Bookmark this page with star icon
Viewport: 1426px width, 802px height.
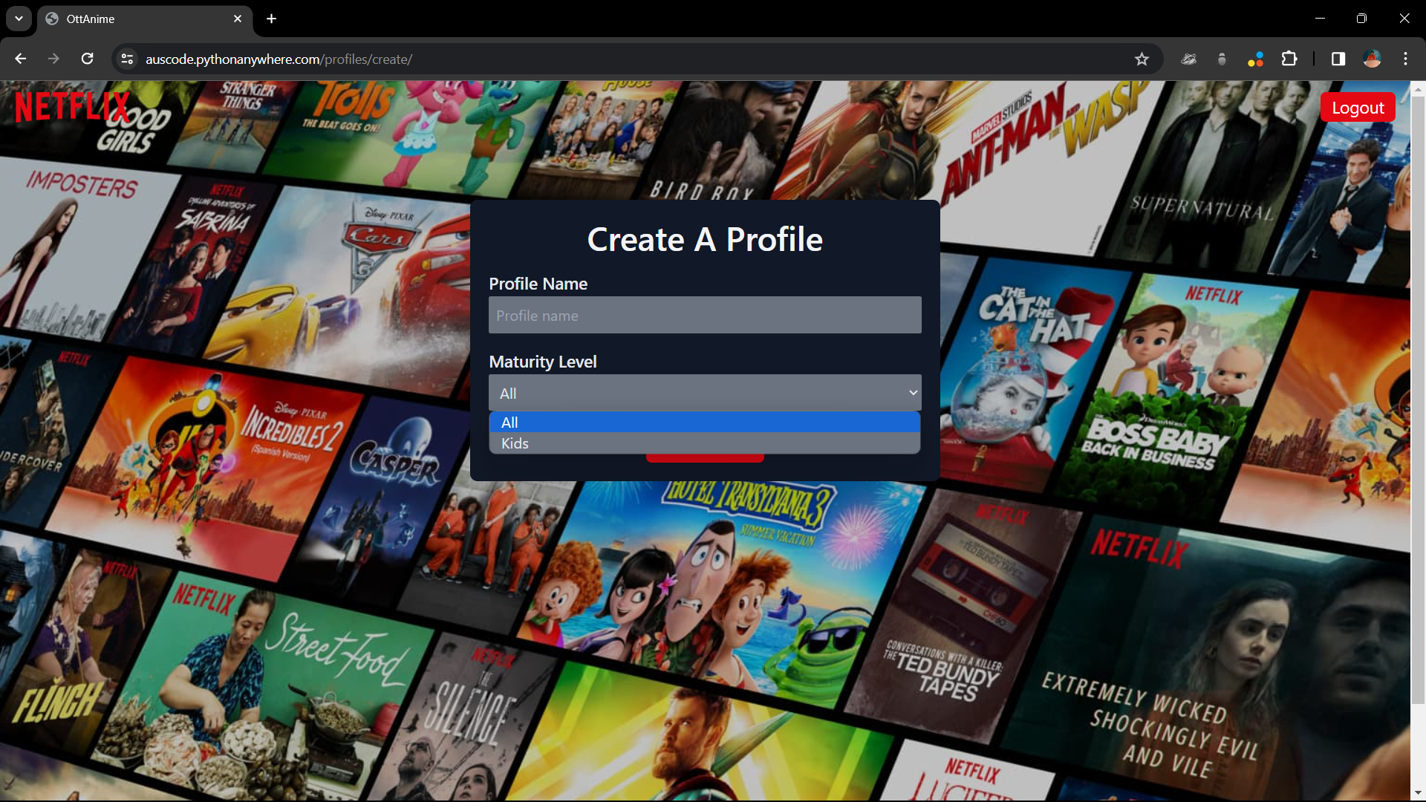(x=1142, y=59)
